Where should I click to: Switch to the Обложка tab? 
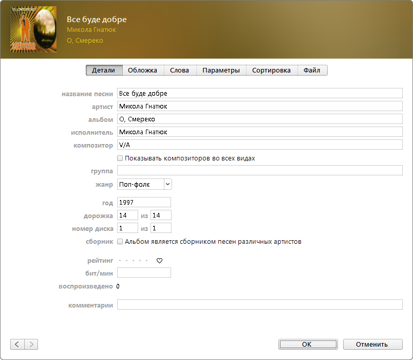click(143, 70)
